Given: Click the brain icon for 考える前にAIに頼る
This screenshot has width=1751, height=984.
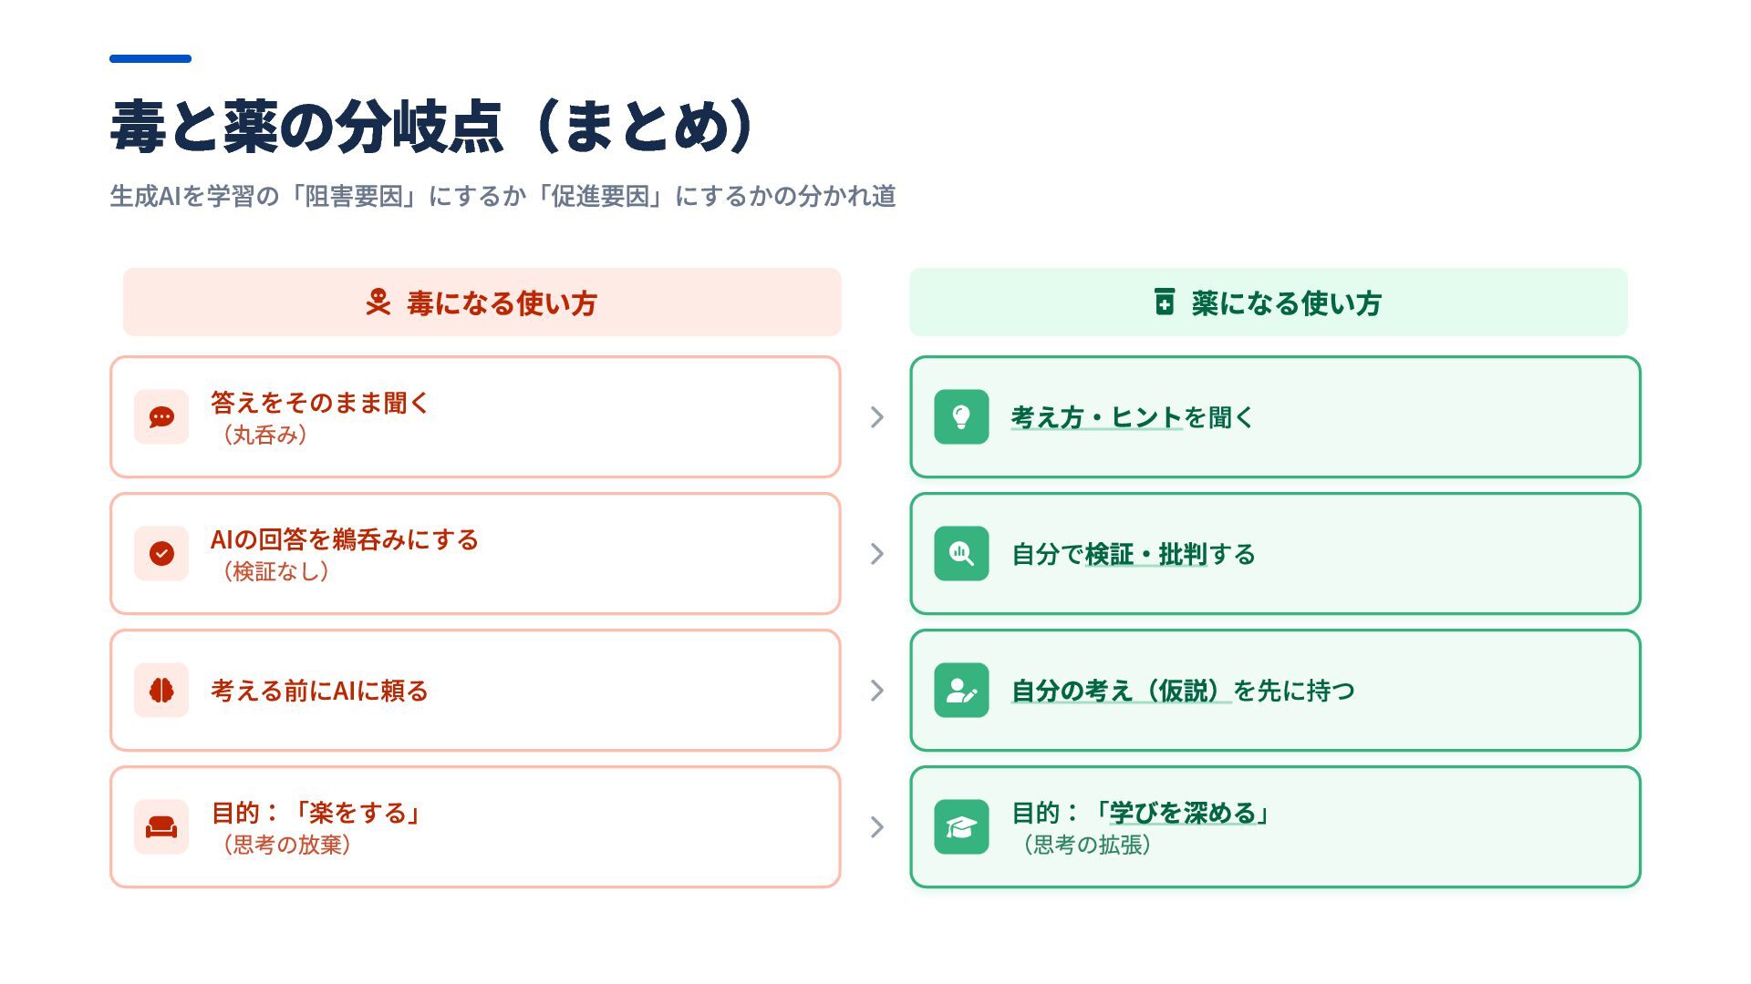Looking at the screenshot, I should (x=161, y=691).
